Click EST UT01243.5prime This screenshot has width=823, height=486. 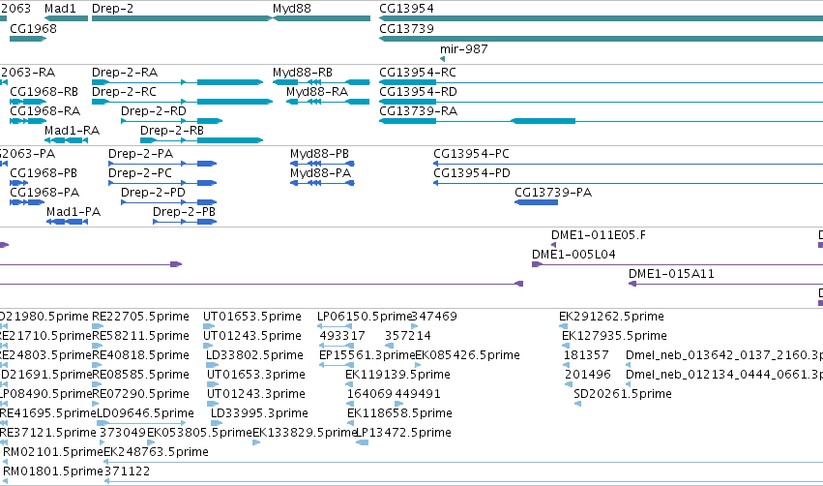point(209,346)
